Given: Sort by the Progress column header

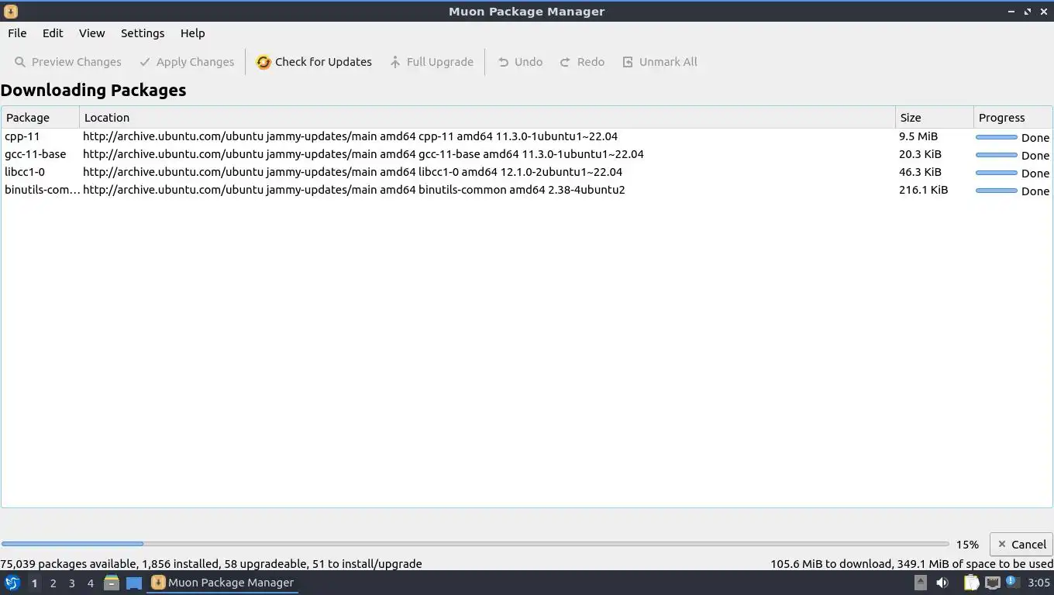Looking at the screenshot, I should coord(1013,118).
